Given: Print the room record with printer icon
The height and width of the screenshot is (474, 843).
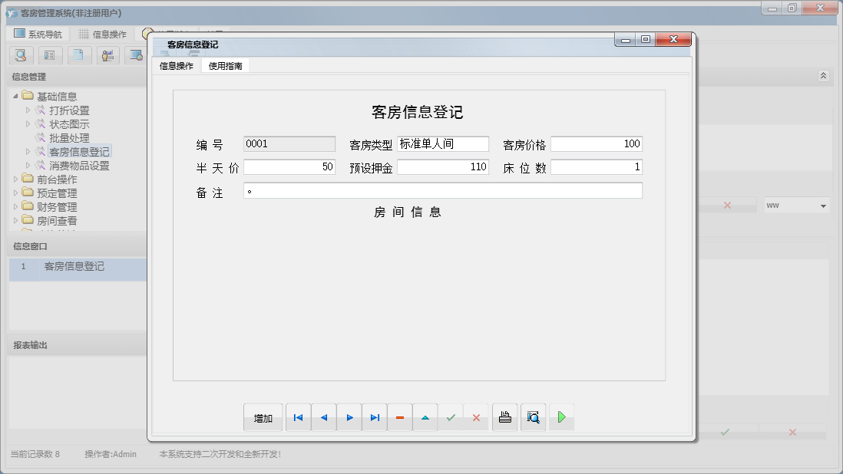Looking at the screenshot, I should 505,418.
